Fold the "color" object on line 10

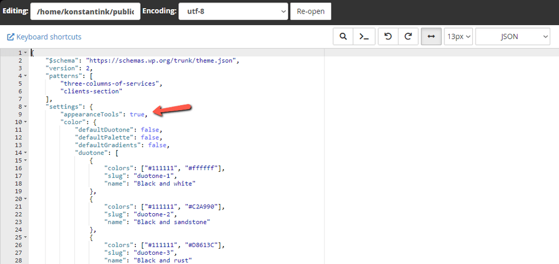[x=25, y=122]
